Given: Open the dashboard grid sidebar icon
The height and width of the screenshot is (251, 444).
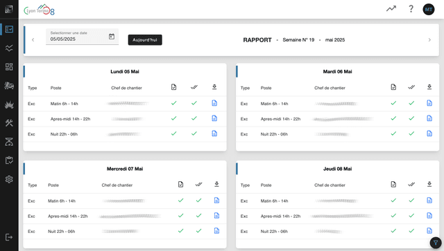Looking at the screenshot, I should click(x=9, y=66).
